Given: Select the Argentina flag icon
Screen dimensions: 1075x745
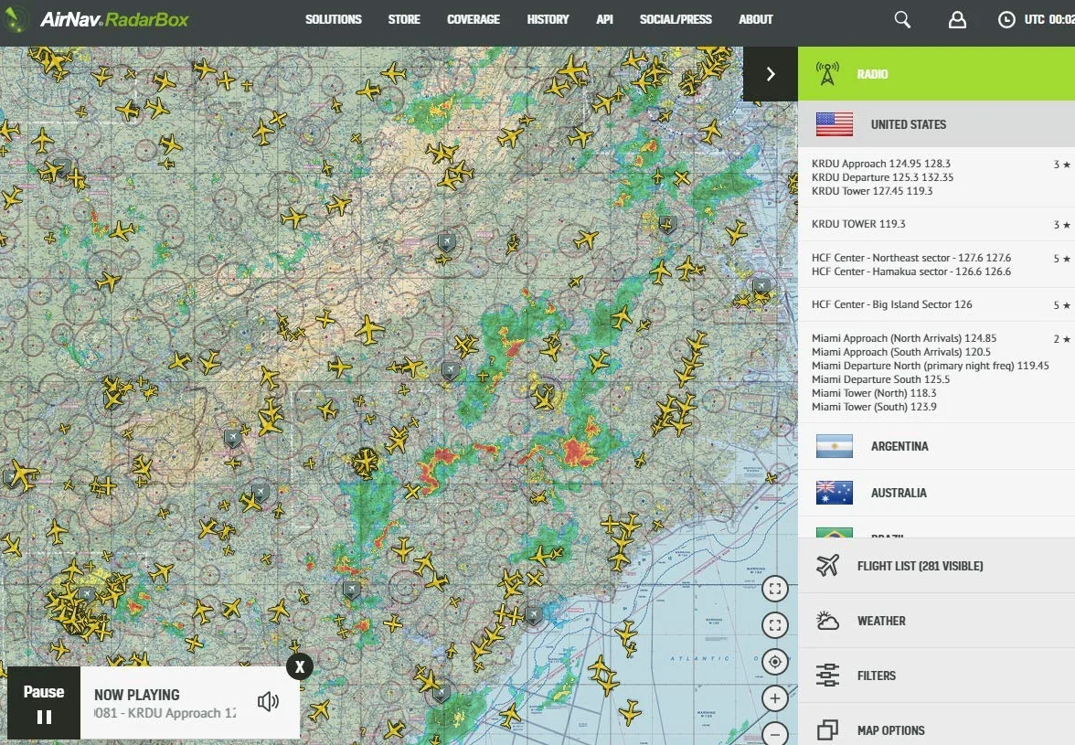Looking at the screenshot, I should pos(835,446).
